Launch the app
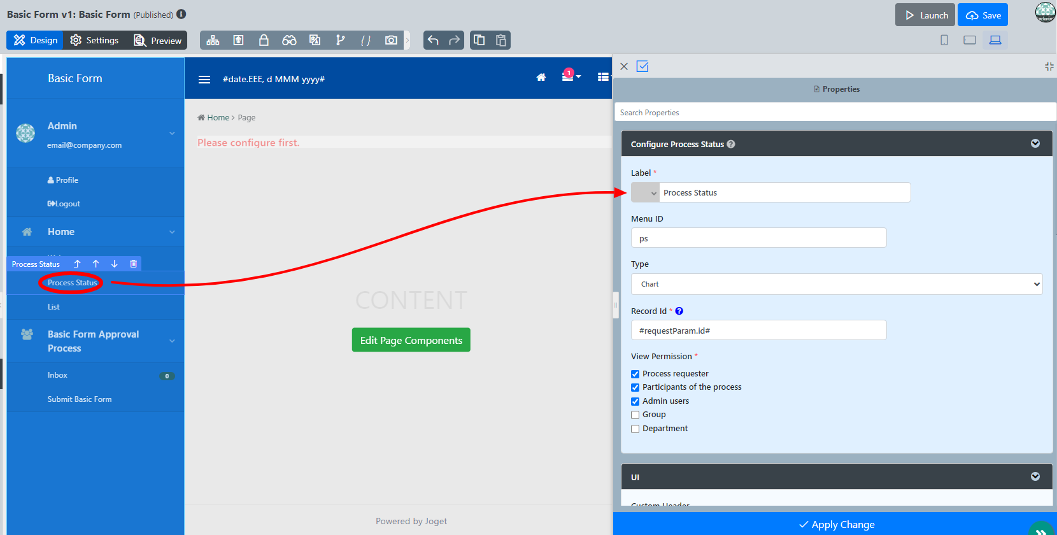 click(x=925, y=15)
